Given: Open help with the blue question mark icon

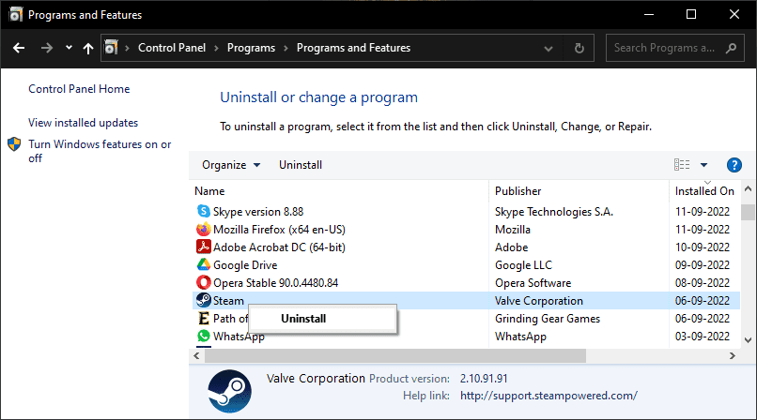Looking at the screenshot, I should click(x=734, y=165).
